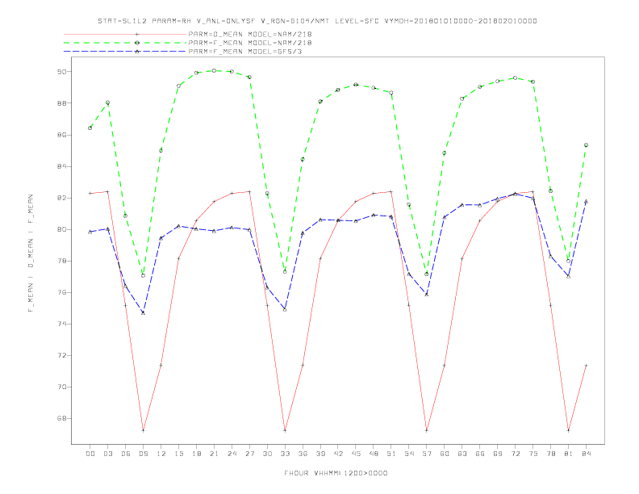The image size is (639, 494).
Task: Click x-axis tick label 48
Action: point(374,454)
